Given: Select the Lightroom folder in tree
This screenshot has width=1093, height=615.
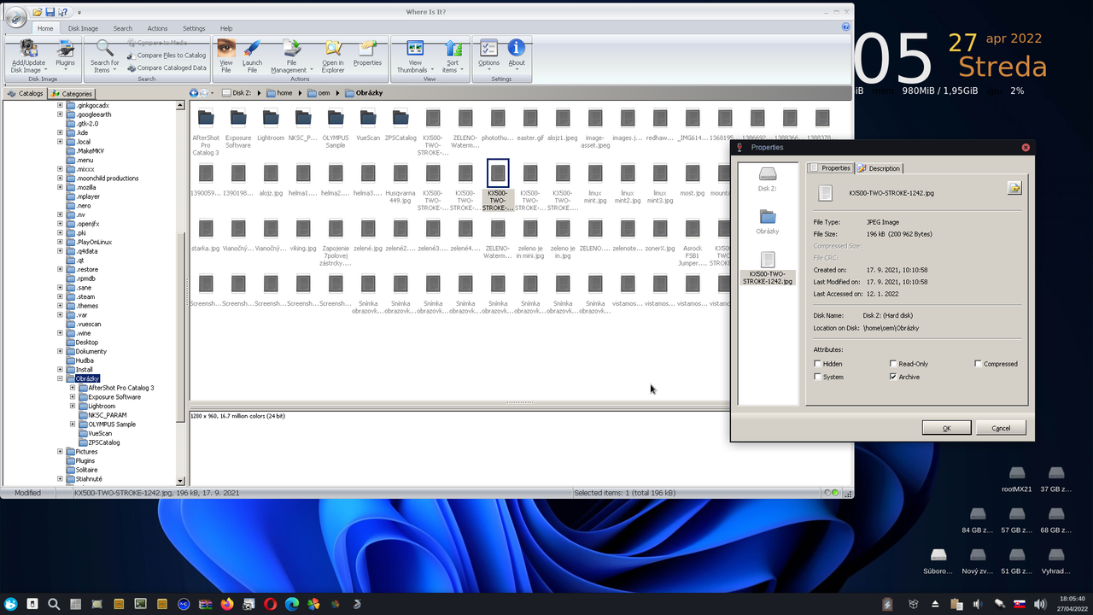Looking at the screenshot, I should (102, 406).
